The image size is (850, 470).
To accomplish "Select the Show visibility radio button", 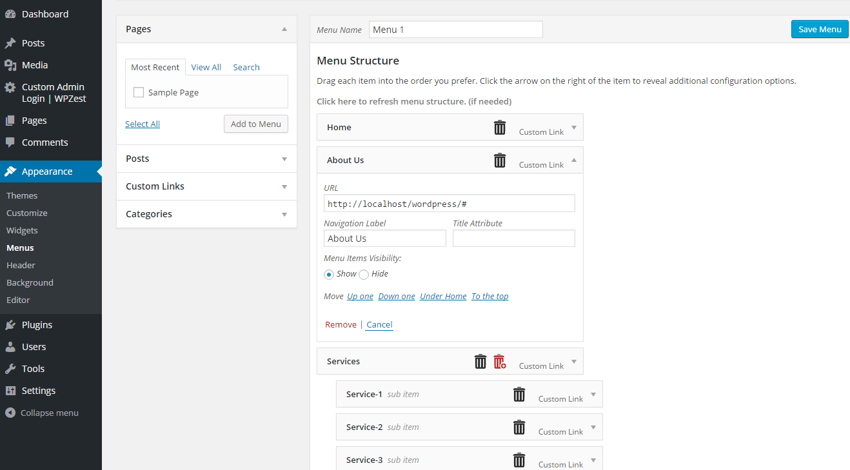I will (329, 274).
